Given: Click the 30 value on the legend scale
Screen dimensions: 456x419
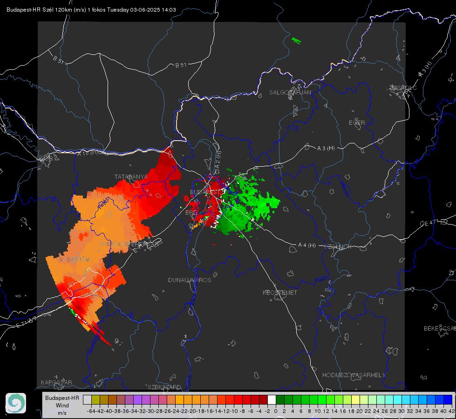Looking at the screenshot, I should (x=402, y=411).
